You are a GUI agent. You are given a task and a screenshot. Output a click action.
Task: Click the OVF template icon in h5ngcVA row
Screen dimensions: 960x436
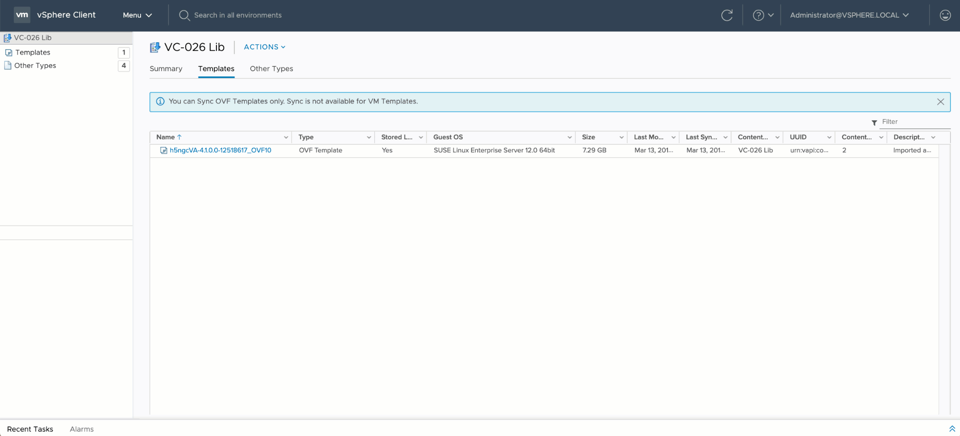pyautogui.click(x=163, y=150)
